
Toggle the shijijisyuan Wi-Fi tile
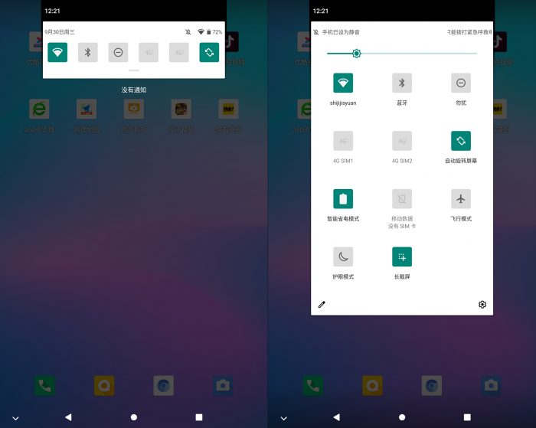click(x=343, y=83)
